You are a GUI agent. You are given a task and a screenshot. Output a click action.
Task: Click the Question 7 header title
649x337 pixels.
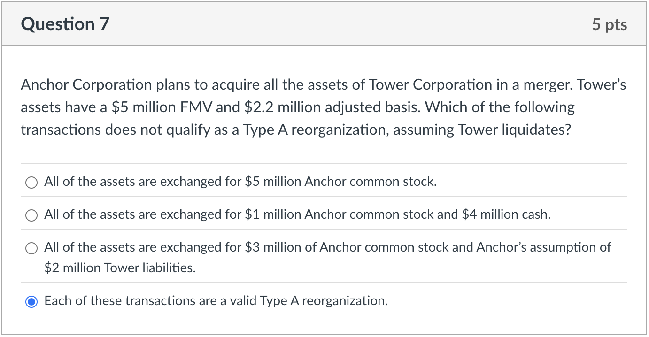pyautogui.click(x=65, y=23)
